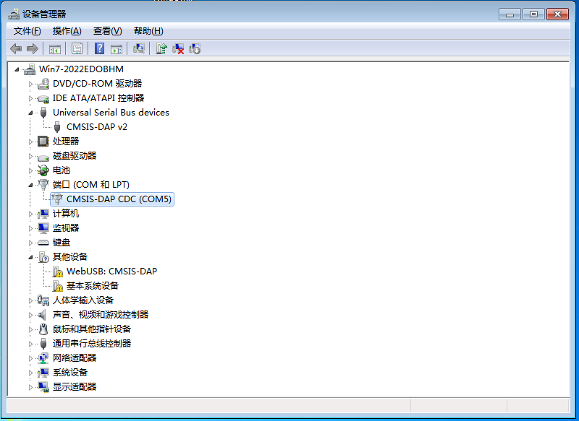Collapse the Universal Serial Bus devices node
The width and height of the screenshot is (579, 421).
[x=30, y=113]
